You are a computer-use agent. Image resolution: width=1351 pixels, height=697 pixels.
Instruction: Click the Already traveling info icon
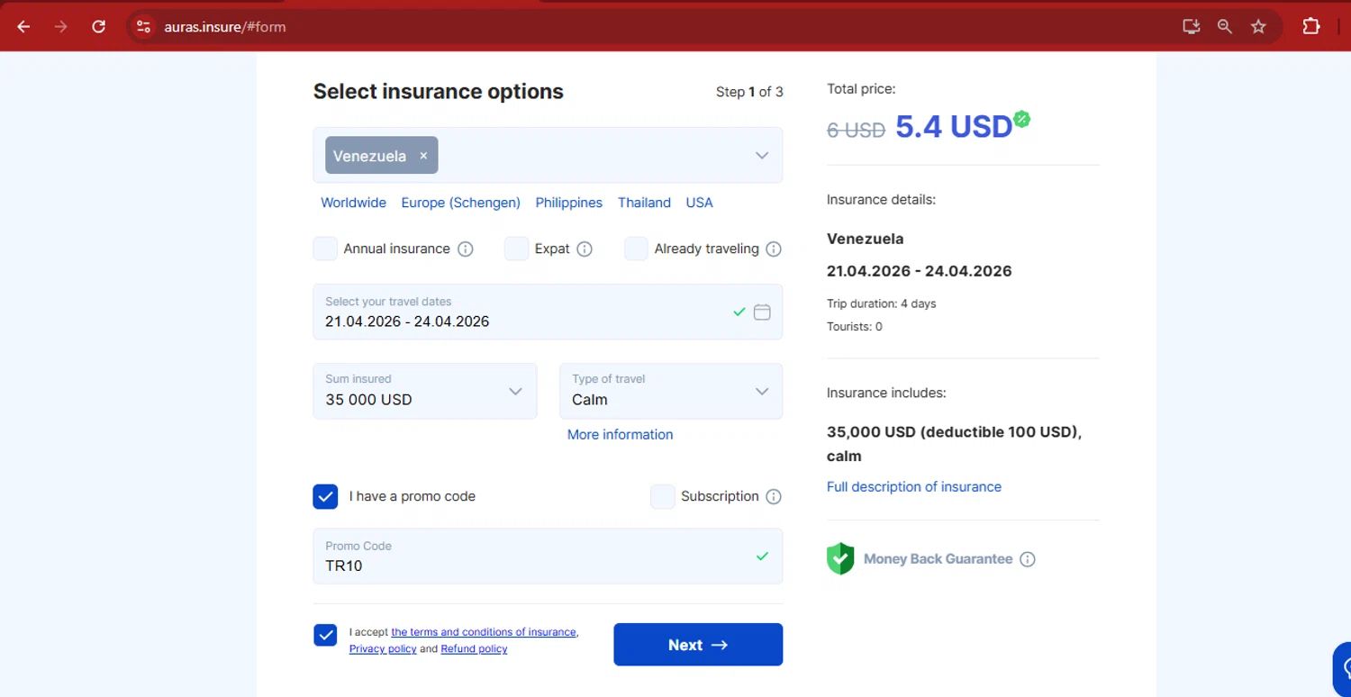(773, 249)
